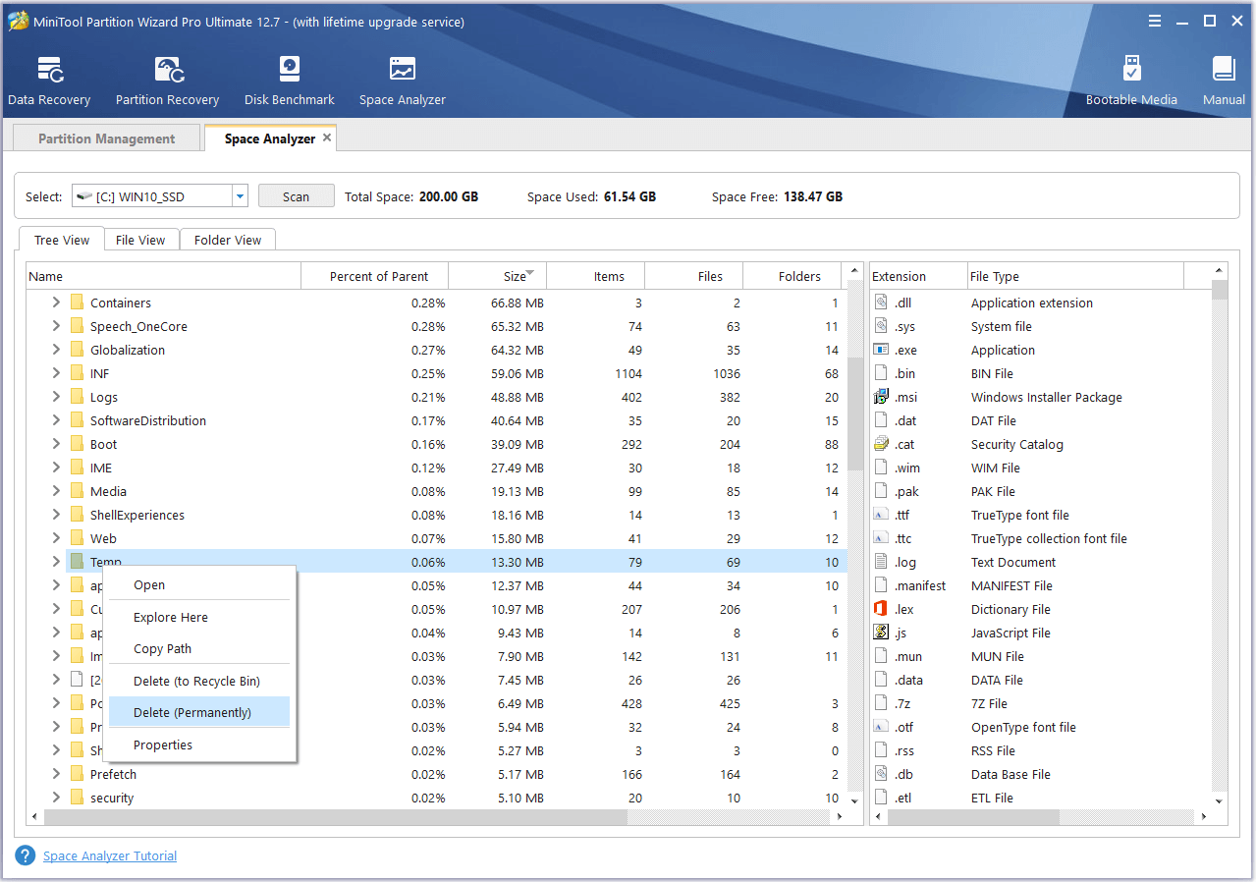Sort by Percent of Parent column
This screenshot has height=882, width=1256.
tap(374, 276)
